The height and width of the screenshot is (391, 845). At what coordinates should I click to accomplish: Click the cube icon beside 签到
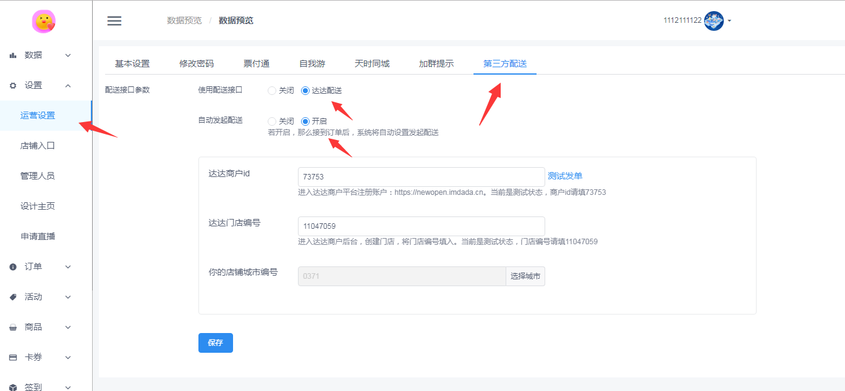13,387
